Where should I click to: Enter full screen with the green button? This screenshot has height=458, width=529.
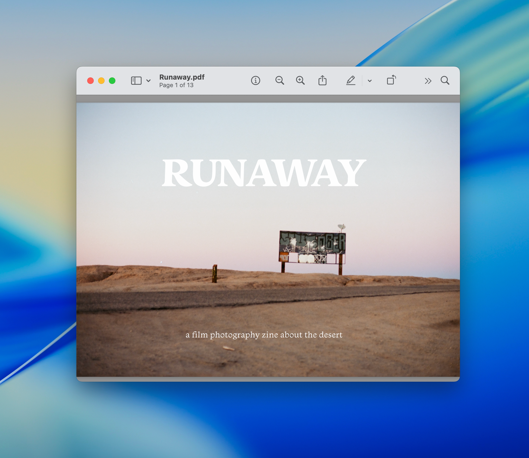click(x=112, y=80)
